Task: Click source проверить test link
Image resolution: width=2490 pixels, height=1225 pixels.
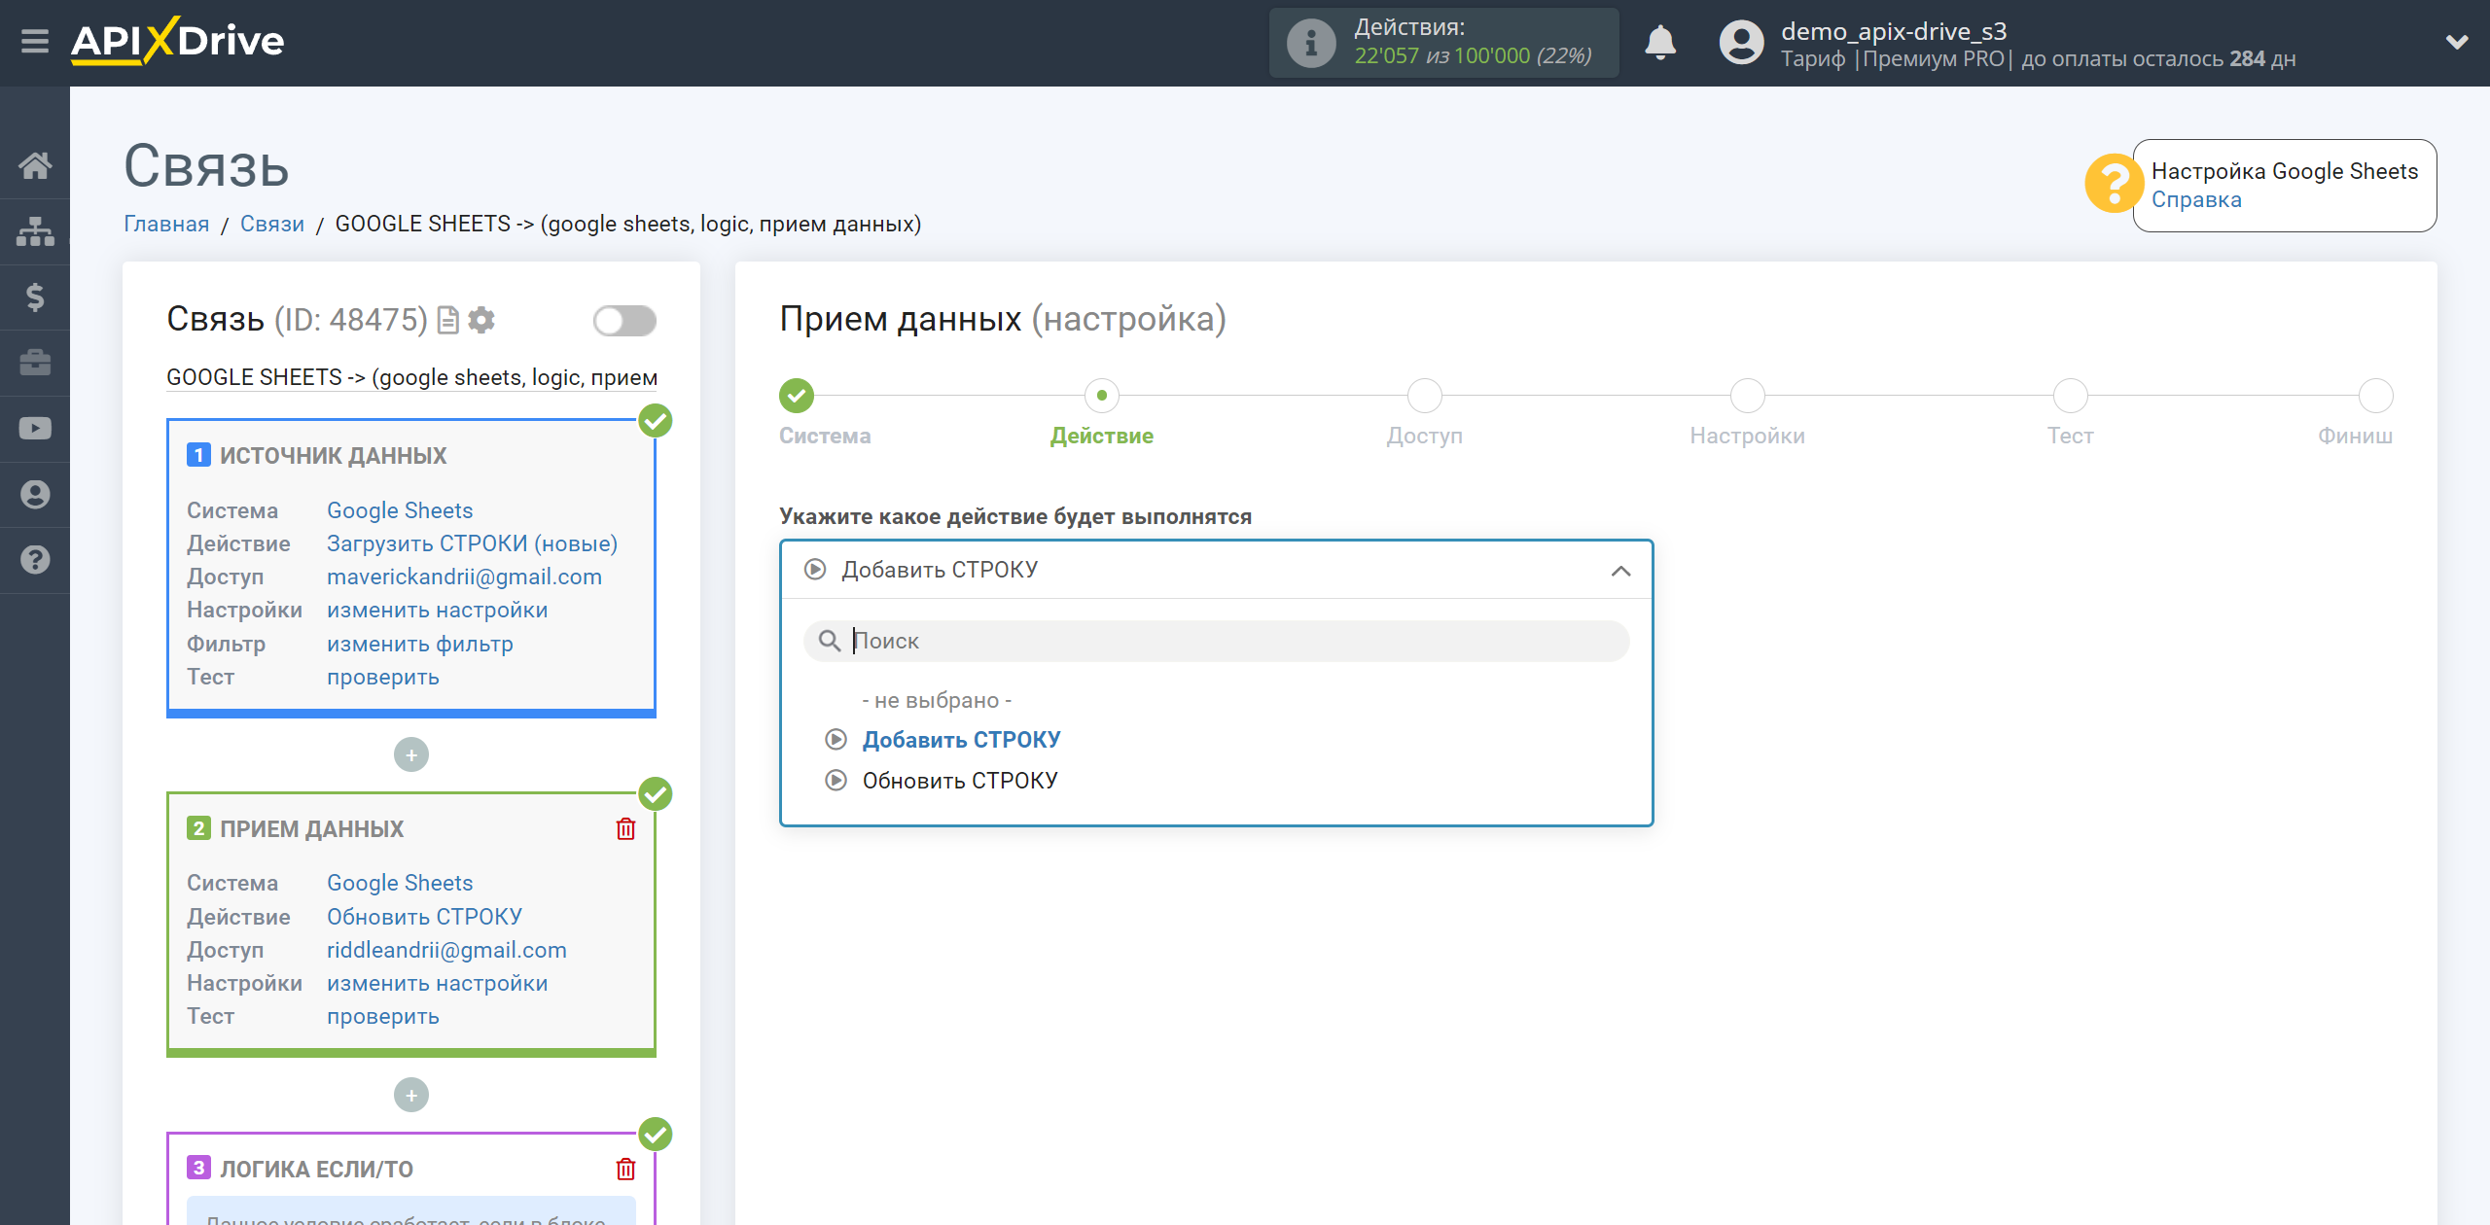Action: [382, 677]
